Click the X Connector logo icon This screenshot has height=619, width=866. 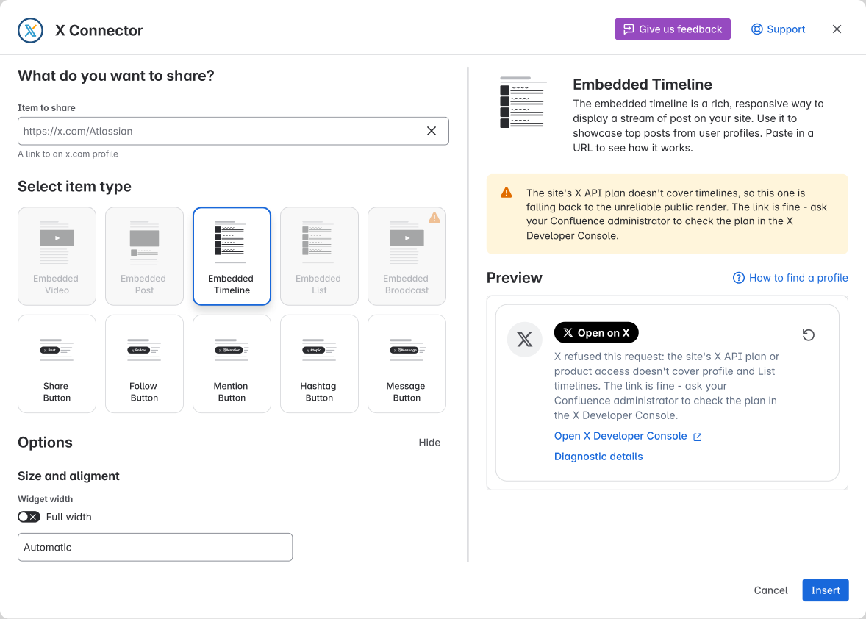click(x=30, y=30)
